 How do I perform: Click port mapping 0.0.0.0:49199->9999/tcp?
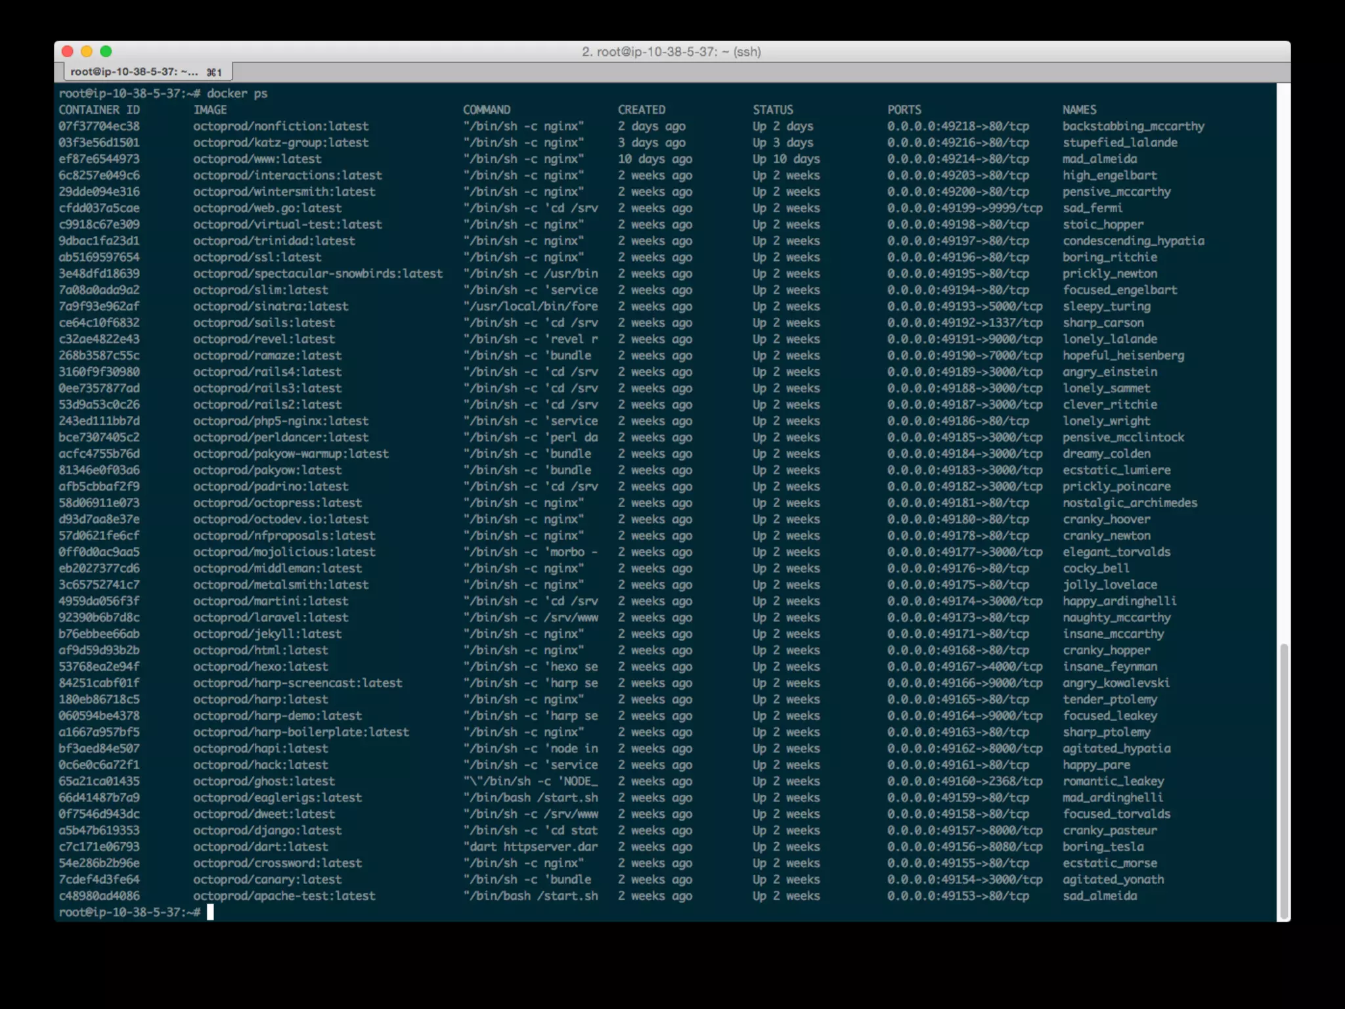[965, 208]
